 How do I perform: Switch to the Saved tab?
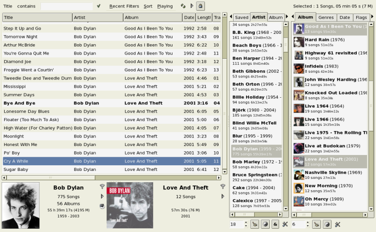tap(242, 17)
